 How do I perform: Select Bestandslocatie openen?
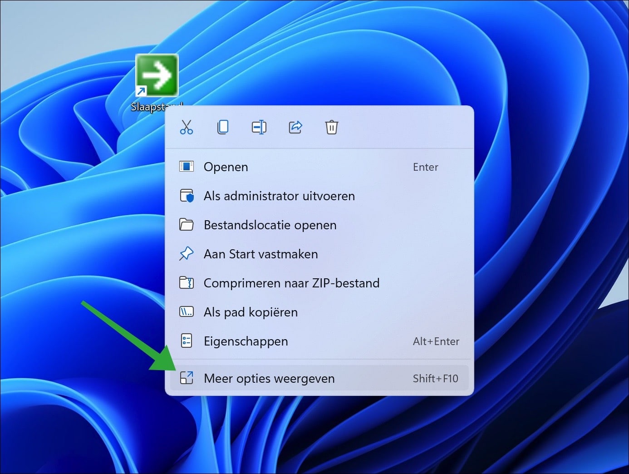pos(270,225)
